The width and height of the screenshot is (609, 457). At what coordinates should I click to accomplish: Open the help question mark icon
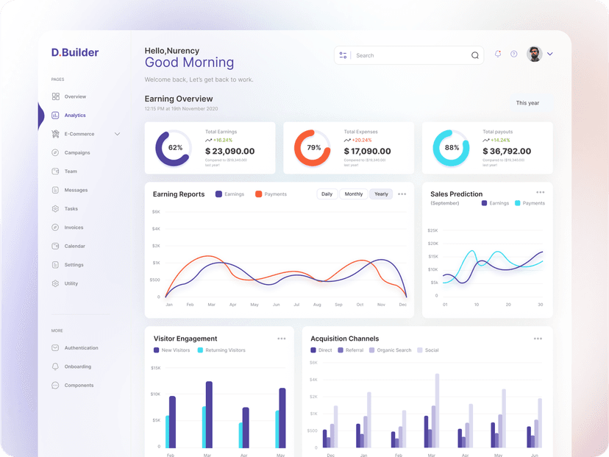coord(514,54)
